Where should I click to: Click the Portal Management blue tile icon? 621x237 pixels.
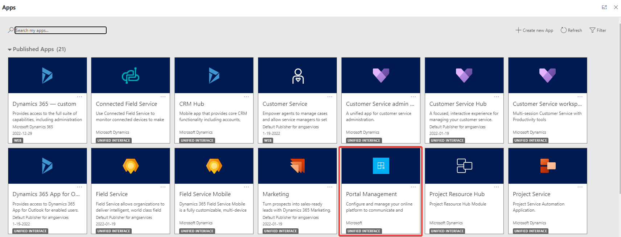(381, 166)
